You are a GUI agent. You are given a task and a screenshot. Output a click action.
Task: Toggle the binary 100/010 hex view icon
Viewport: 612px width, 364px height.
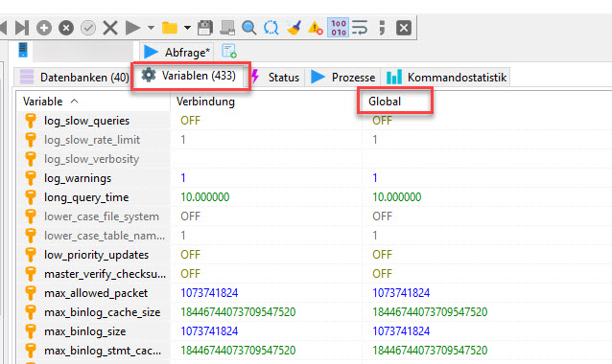tap(338, 28)
